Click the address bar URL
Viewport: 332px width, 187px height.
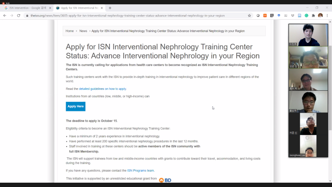tap(128, 15)
